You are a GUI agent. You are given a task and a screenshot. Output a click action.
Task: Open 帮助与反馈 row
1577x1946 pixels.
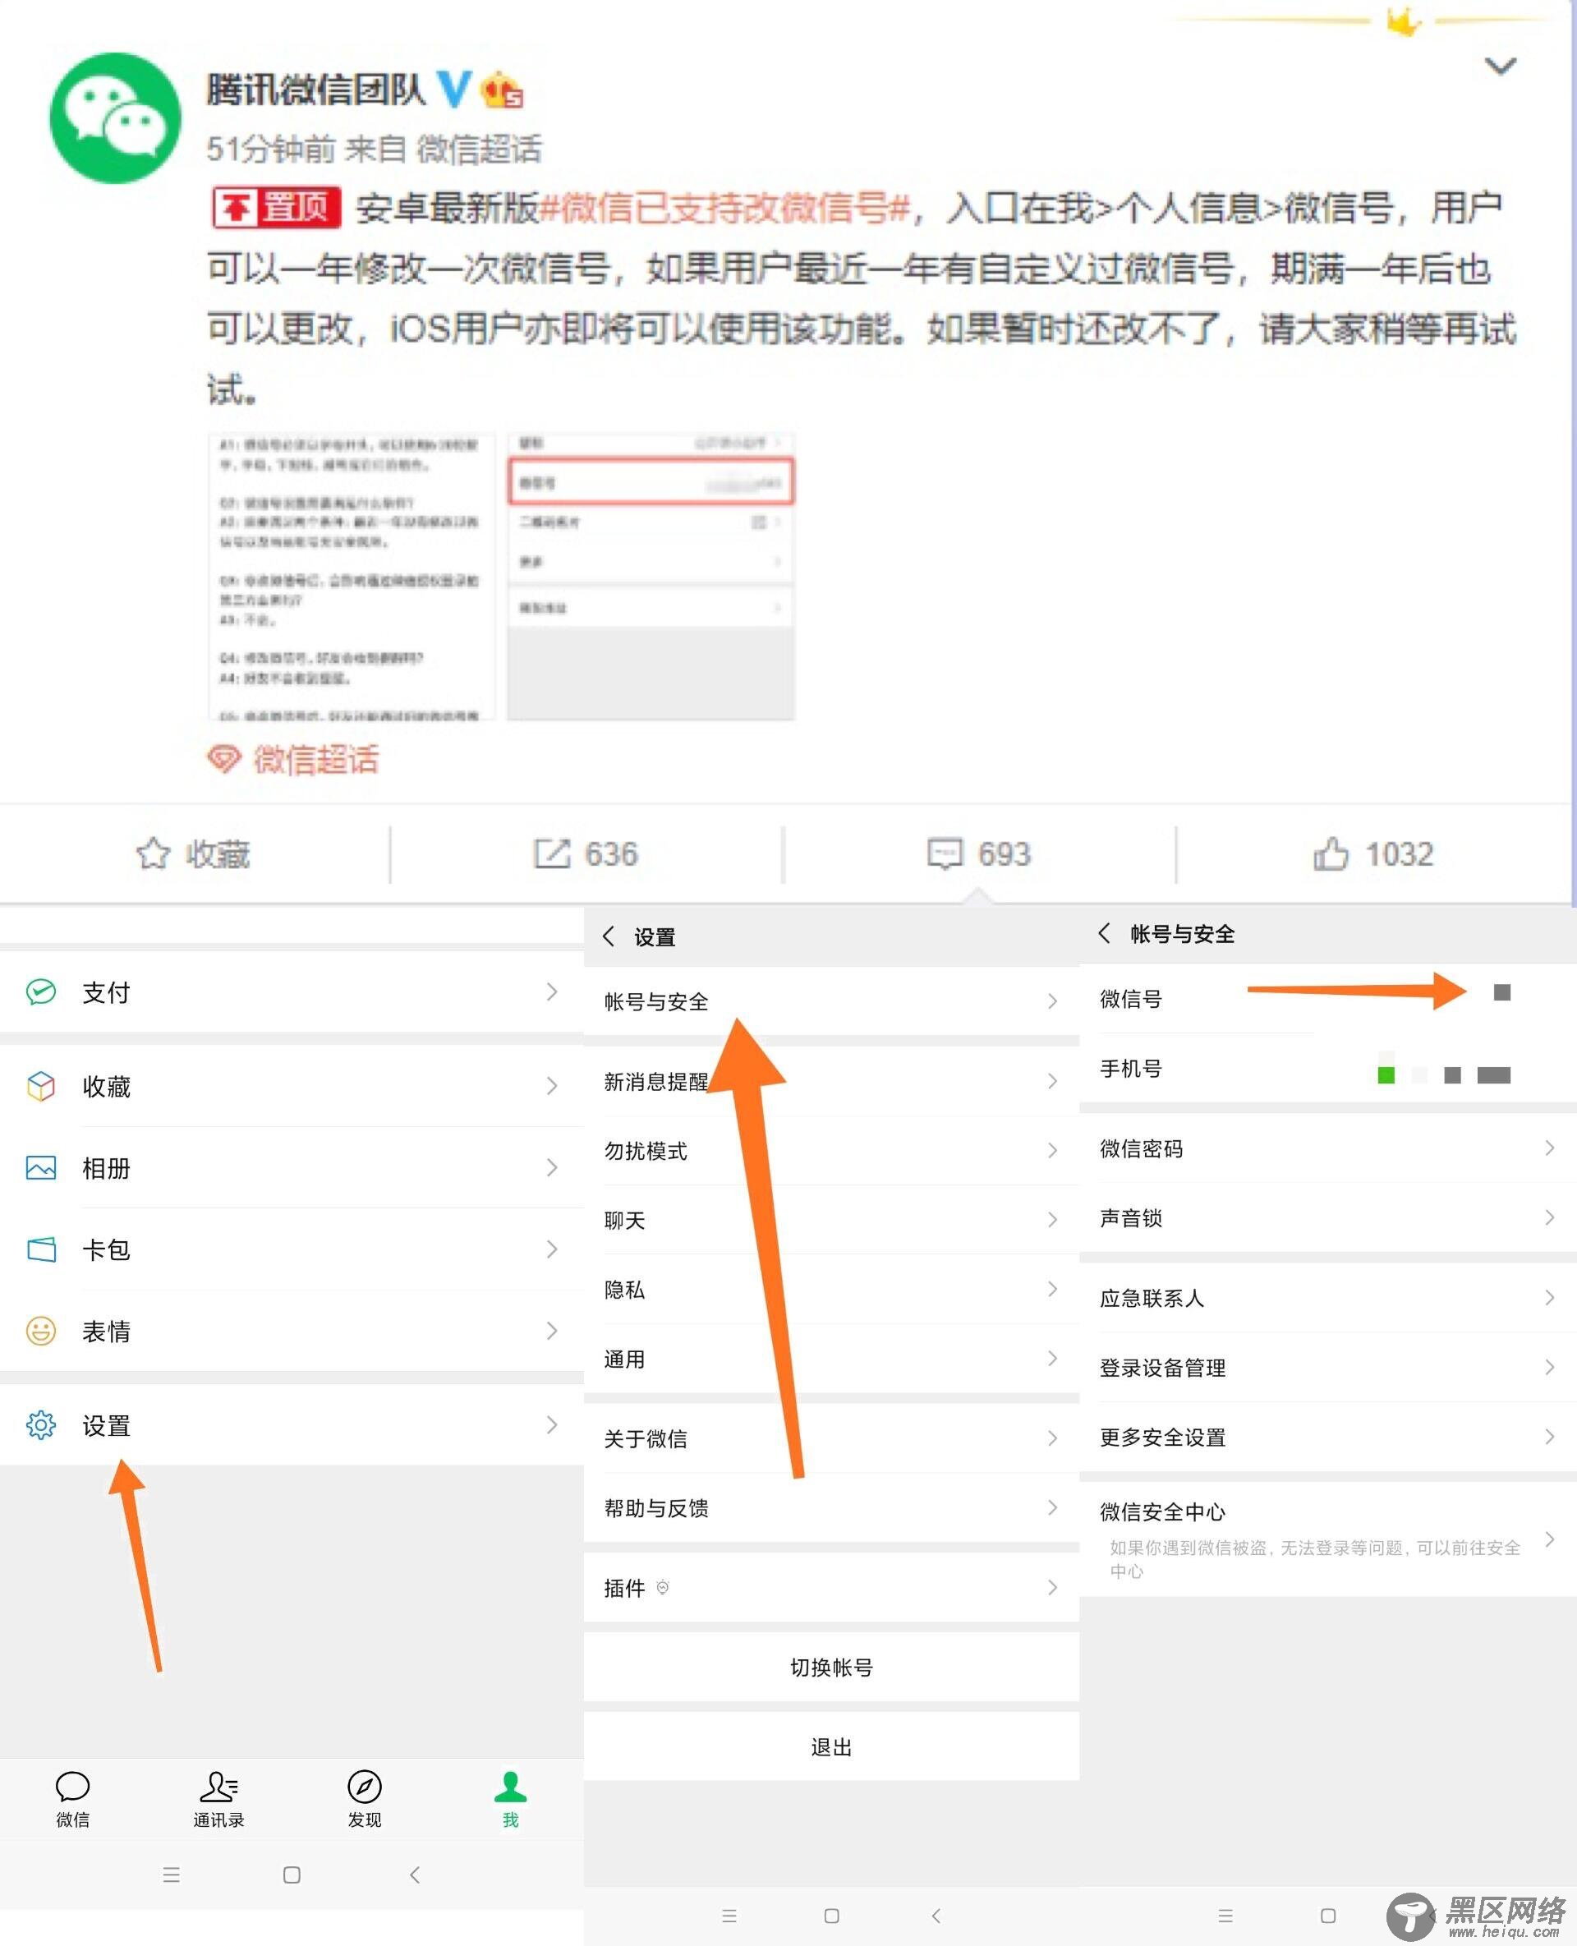coord(831,1507)
